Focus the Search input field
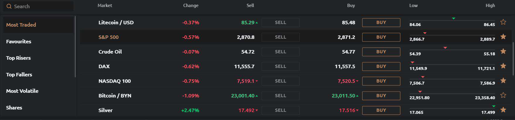The image size is (515, 120). (x=41, y=6)
